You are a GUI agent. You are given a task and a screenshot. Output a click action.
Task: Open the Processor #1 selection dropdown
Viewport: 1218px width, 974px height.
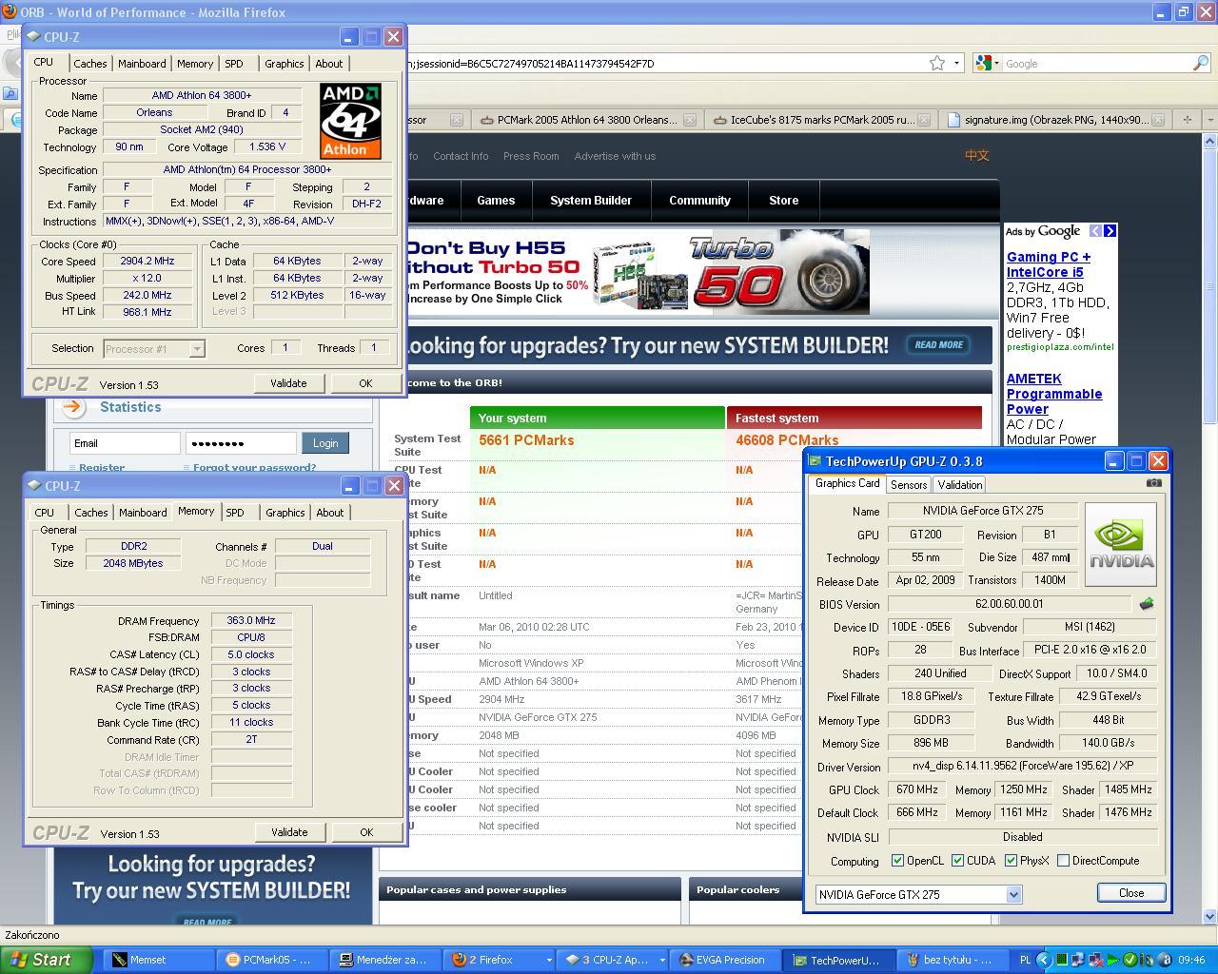tap(196, 349)
